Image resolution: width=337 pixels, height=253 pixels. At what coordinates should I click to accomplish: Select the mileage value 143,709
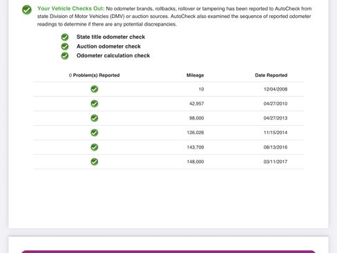tap(195, 147)
